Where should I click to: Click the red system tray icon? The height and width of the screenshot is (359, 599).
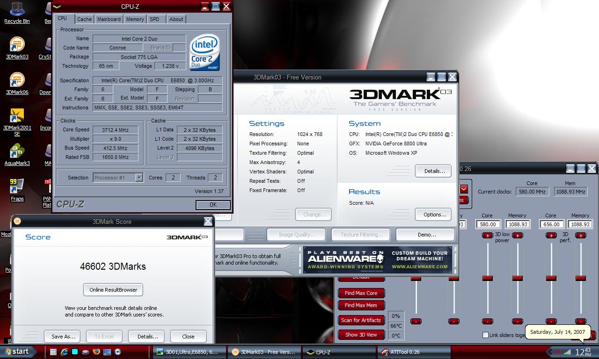click(x=558, y=352)
